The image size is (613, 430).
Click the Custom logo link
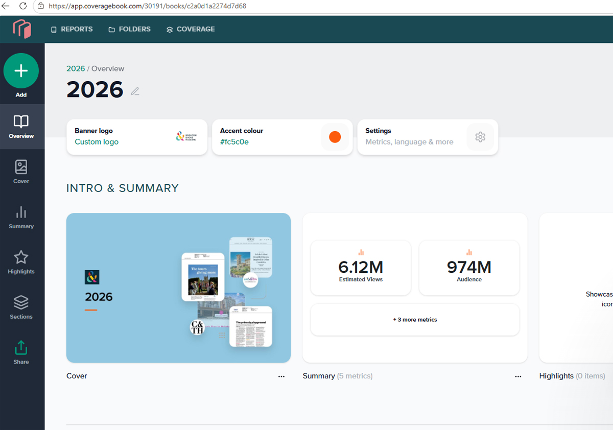coord(97,142)
